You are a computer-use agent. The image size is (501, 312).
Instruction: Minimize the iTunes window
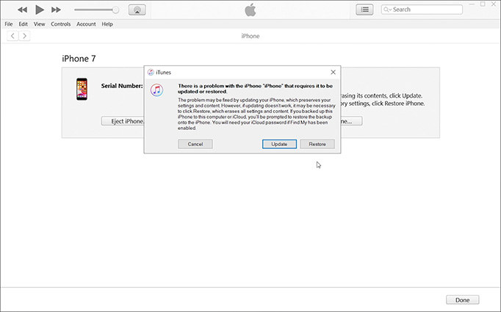[x=472, y=4]
